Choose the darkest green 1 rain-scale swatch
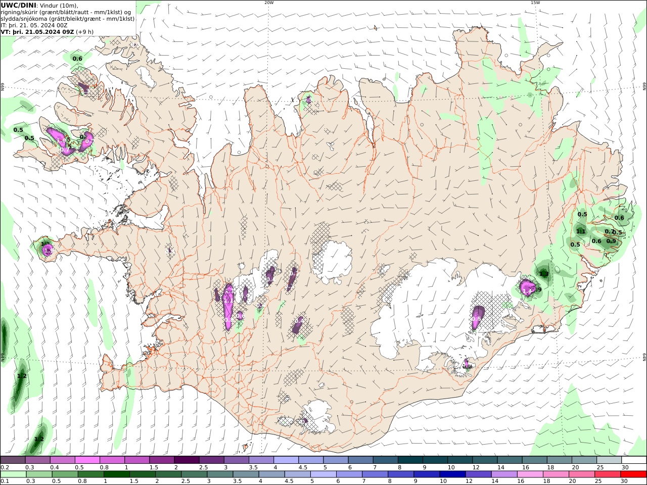 tap(116, 474)
